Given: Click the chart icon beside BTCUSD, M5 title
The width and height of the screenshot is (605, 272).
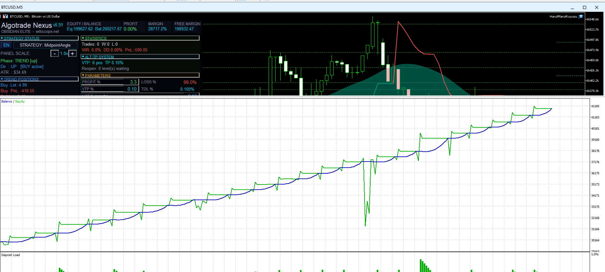Looking at the screenshot, I should pyautogui.click(x=5, y=16).
